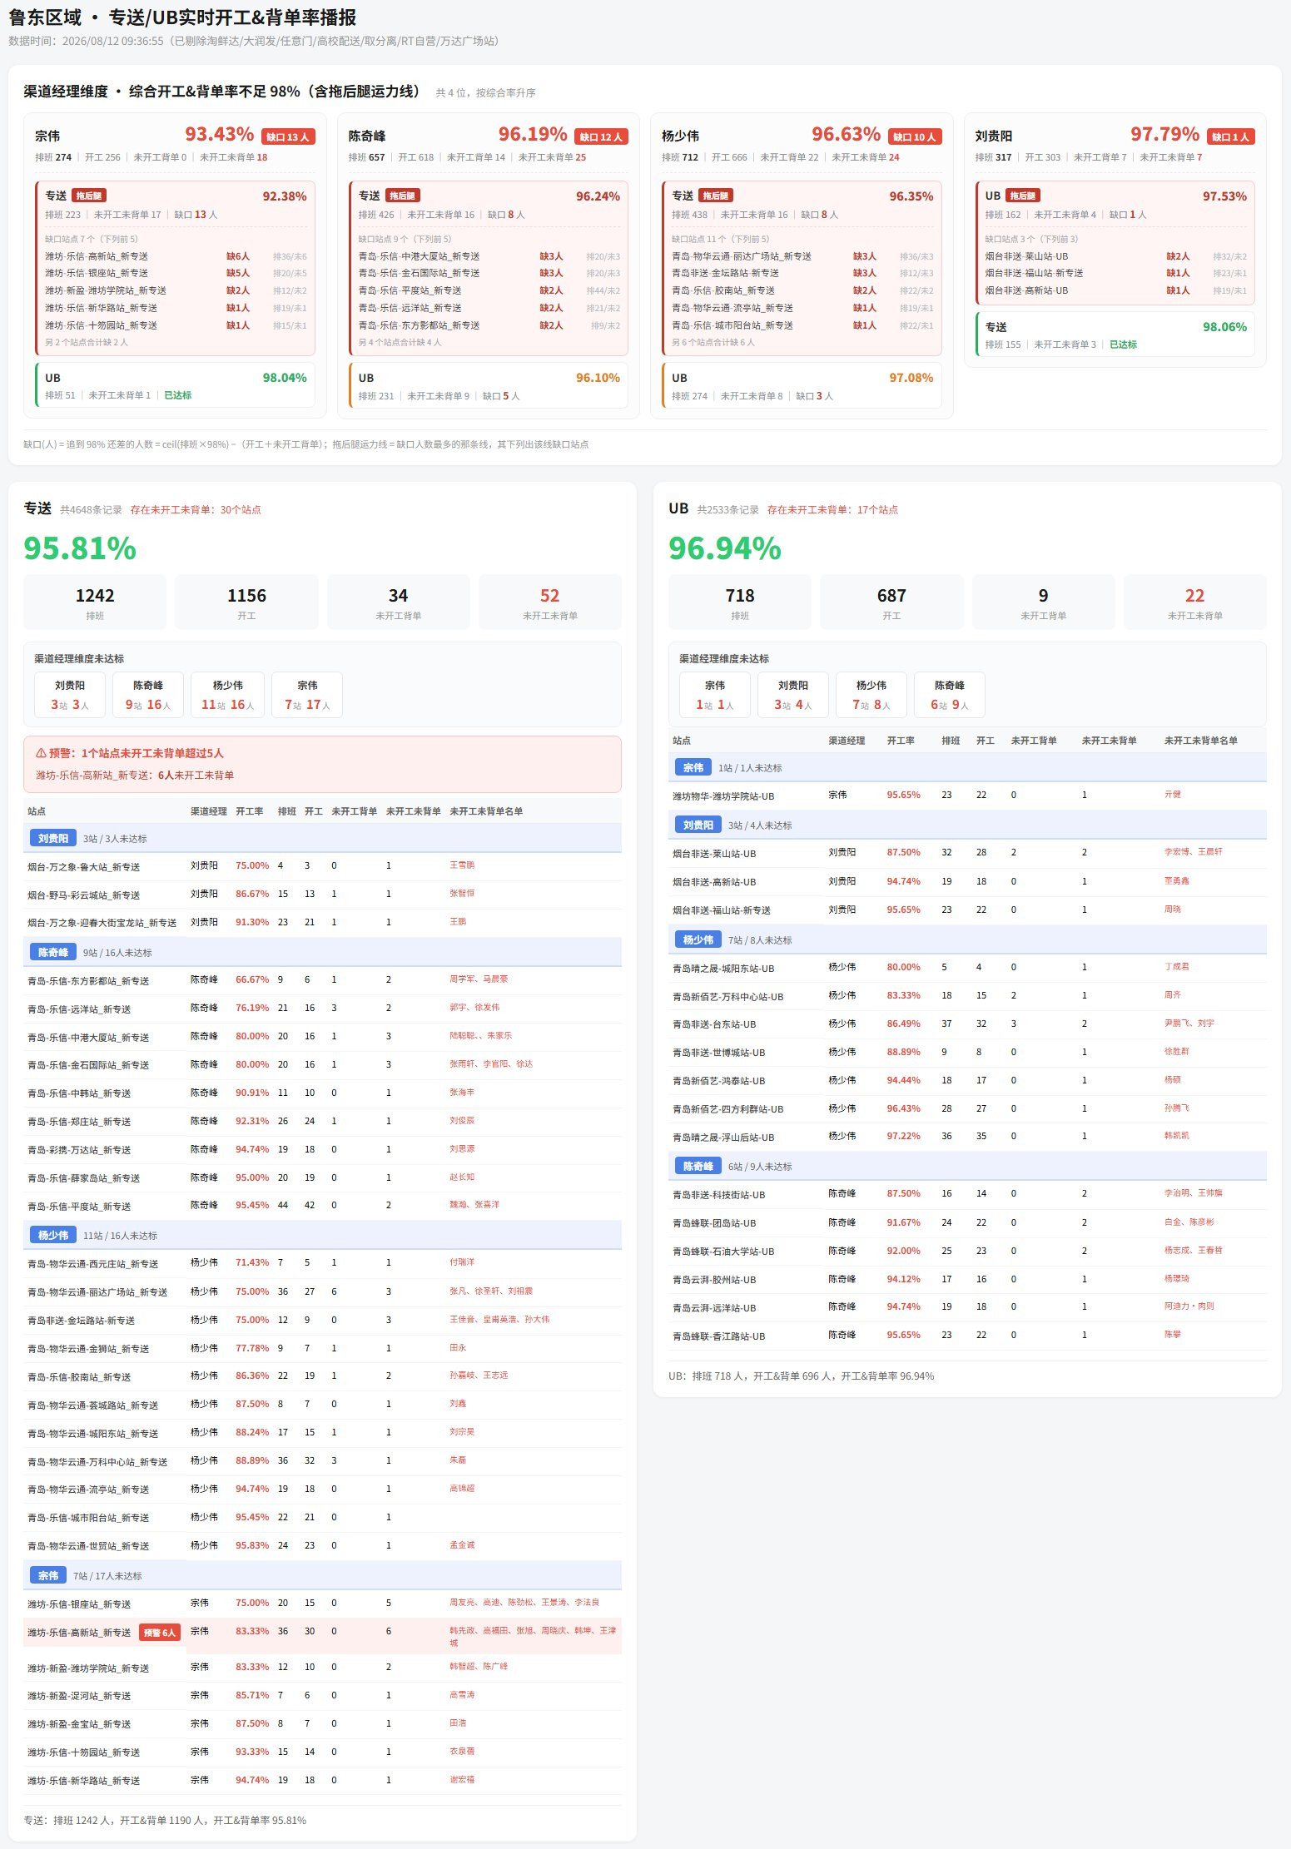
Task: Select the 96.19% rate on 陈奇峰's card
Action: (533, 134)
